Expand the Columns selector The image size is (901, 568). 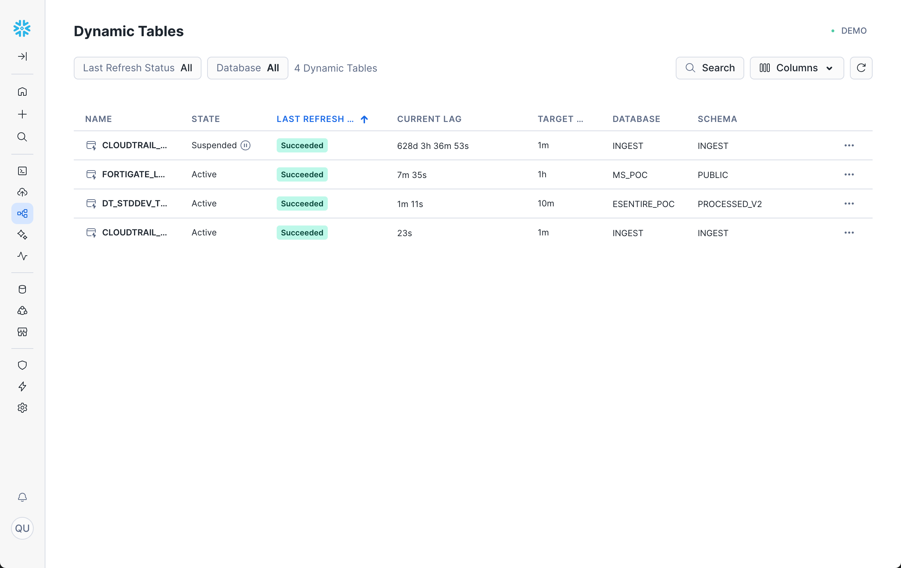pos(797,68)
